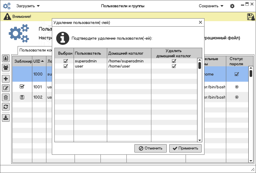Maximize the application window
Viewport: 256px width, 173px height.
click(247, 4)
